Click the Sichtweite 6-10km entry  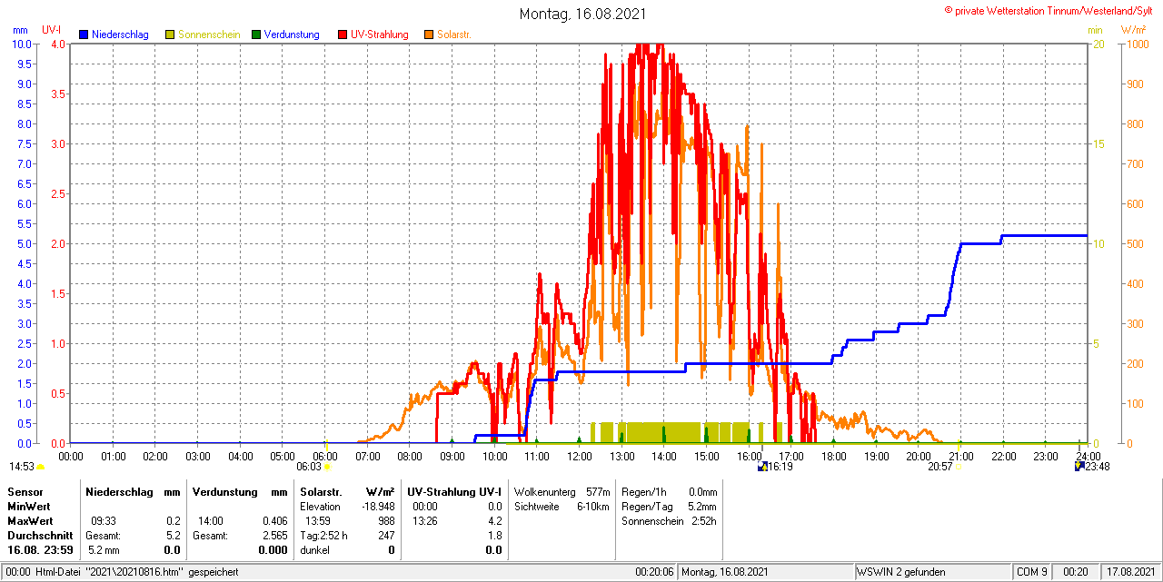[x=562, y=507]
